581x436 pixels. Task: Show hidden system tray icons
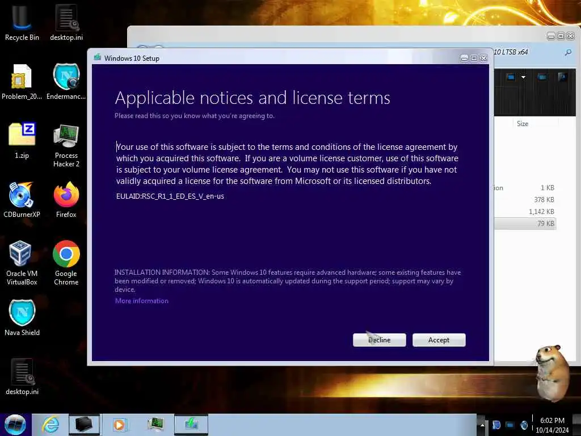[x=482, y=425]
